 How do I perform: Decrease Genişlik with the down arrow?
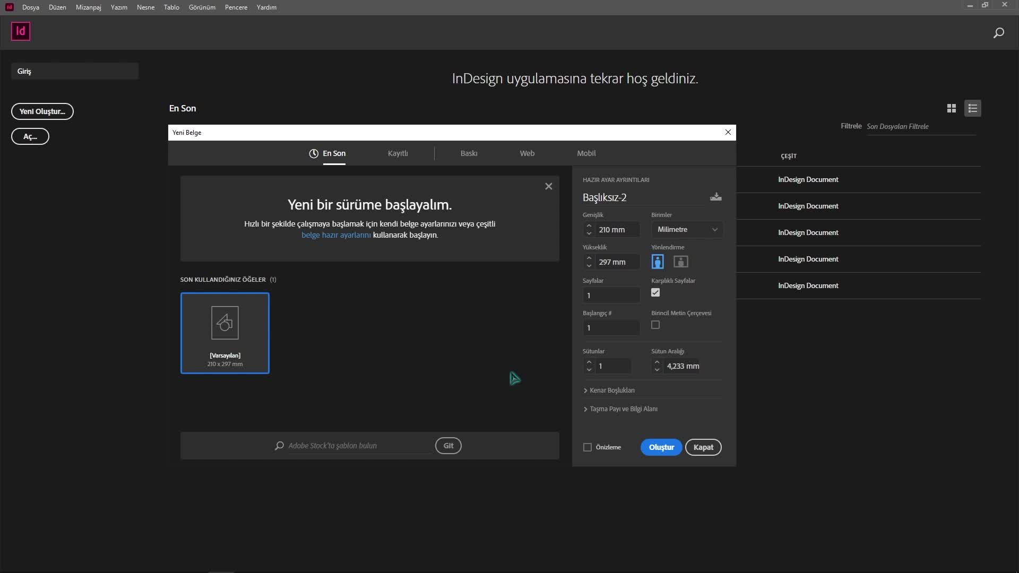tap(589, 233)
